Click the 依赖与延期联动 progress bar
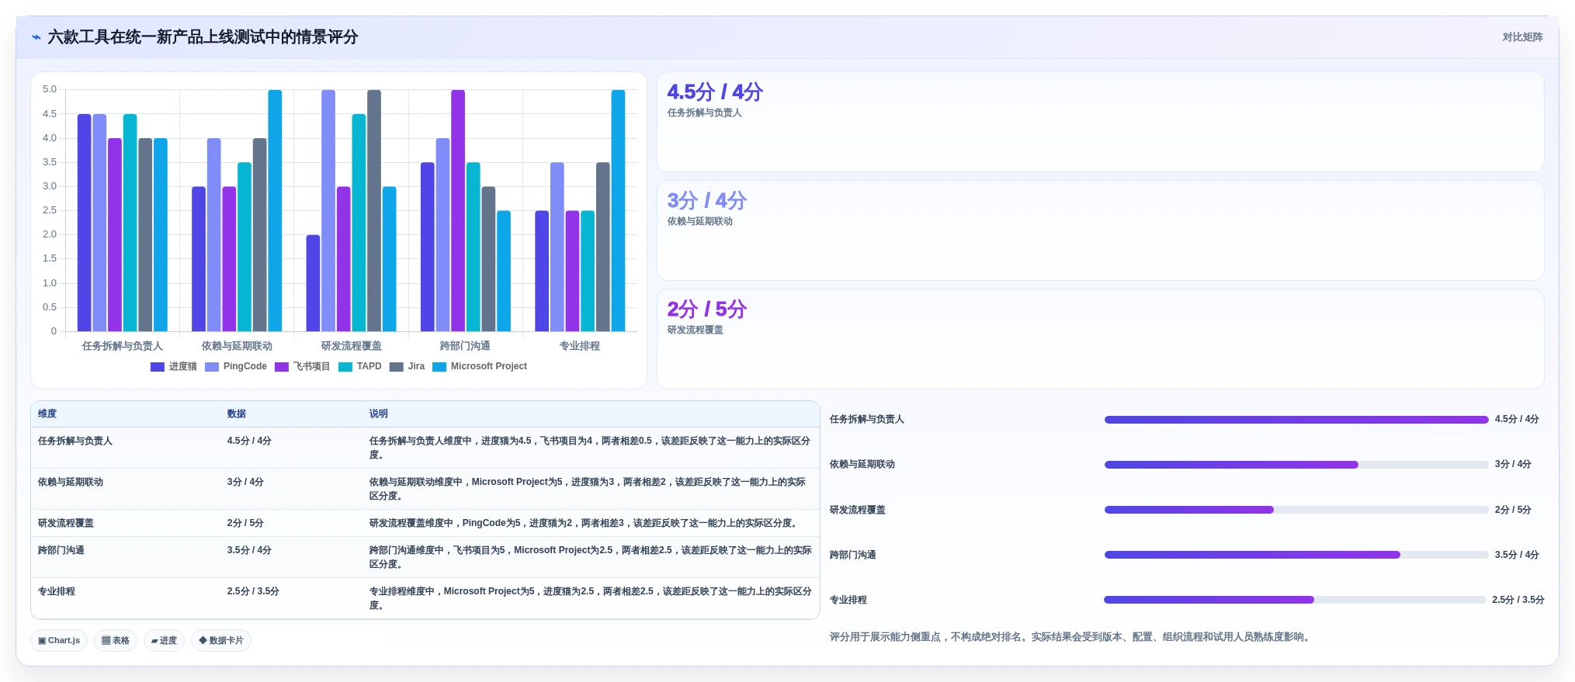The height and width of the screenshot is (682, 1575). 1296,465
